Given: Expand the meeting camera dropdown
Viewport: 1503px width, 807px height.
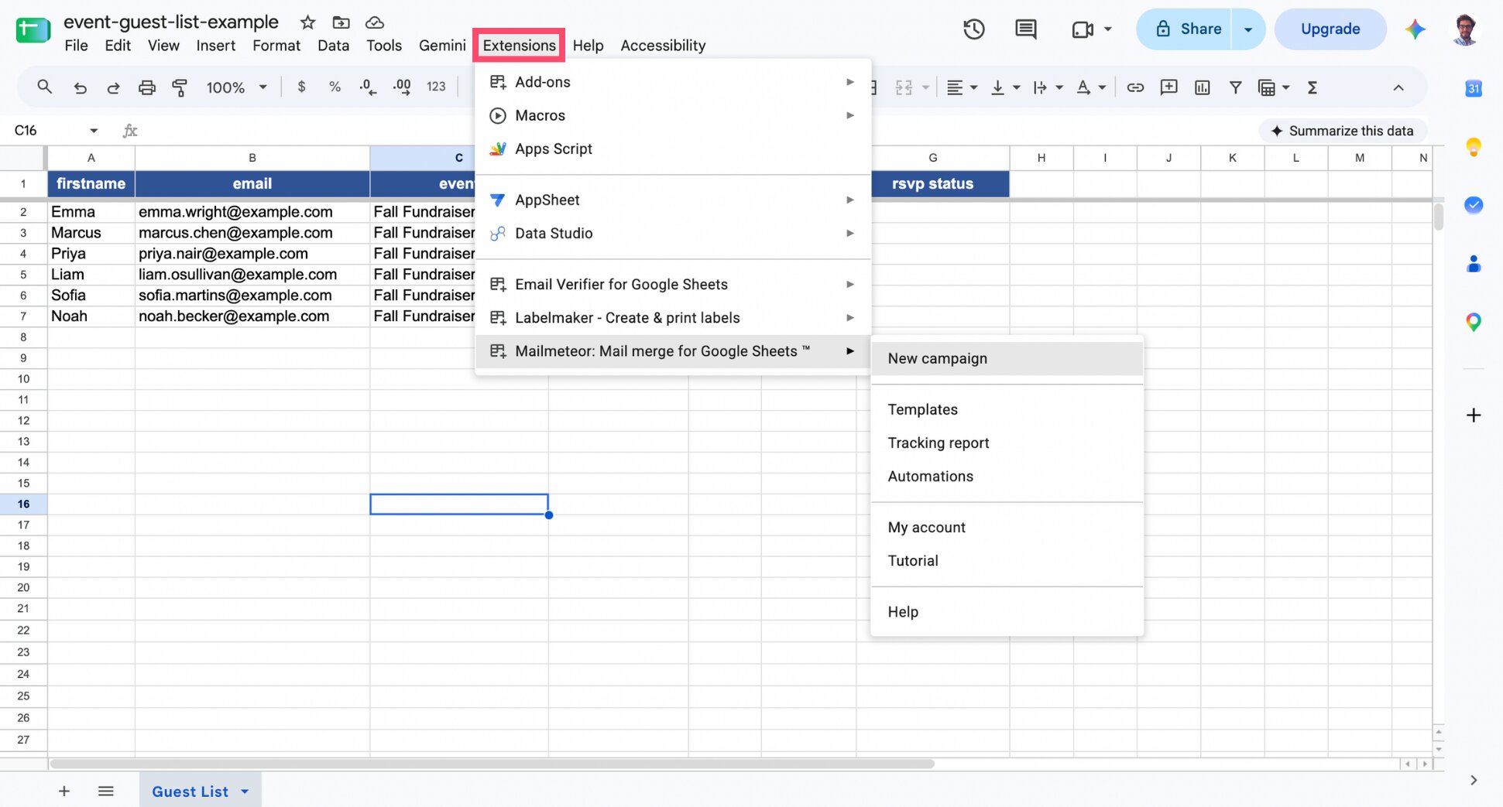Looking at the screenshot, I should coord(1108,29).
